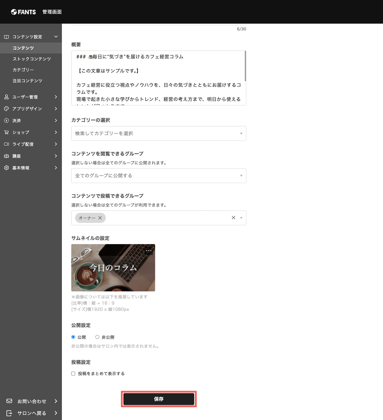Click the コンテンツ設定 book icon

point(7,37)
